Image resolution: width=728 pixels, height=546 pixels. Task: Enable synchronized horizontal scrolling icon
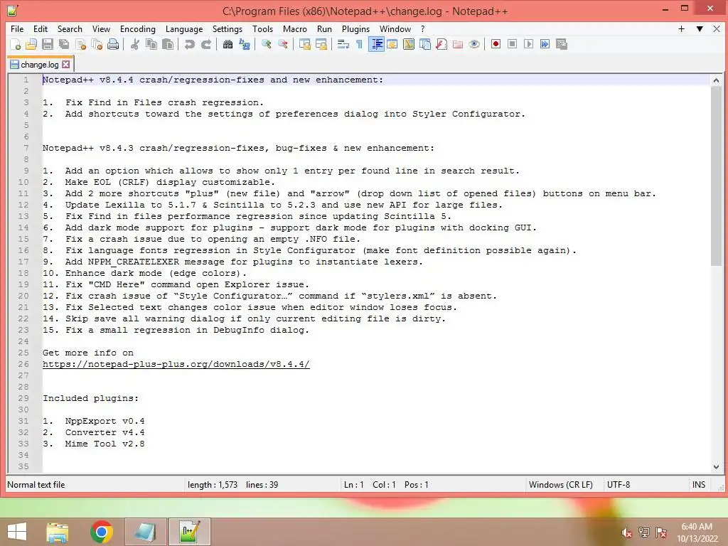[x=321, y=45]
